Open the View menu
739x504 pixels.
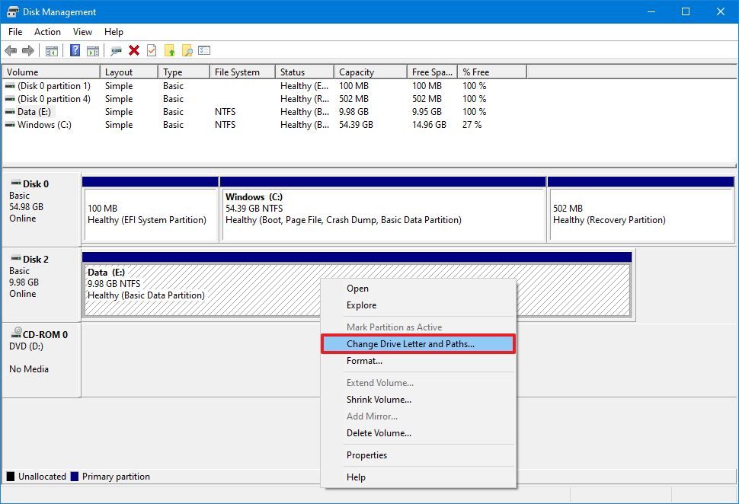82,32
